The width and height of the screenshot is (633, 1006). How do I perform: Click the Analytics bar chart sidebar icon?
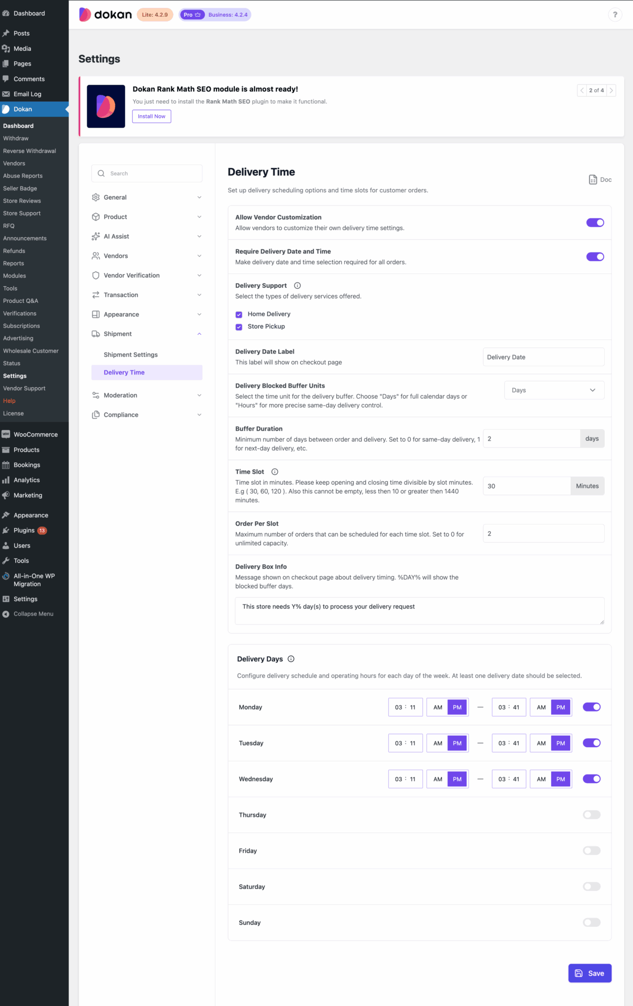(x=6, y=480)
